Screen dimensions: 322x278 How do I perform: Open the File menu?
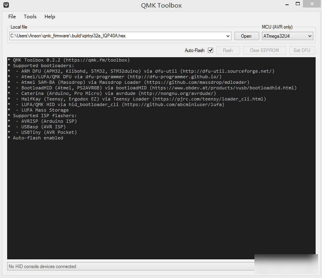coord(12,17)
